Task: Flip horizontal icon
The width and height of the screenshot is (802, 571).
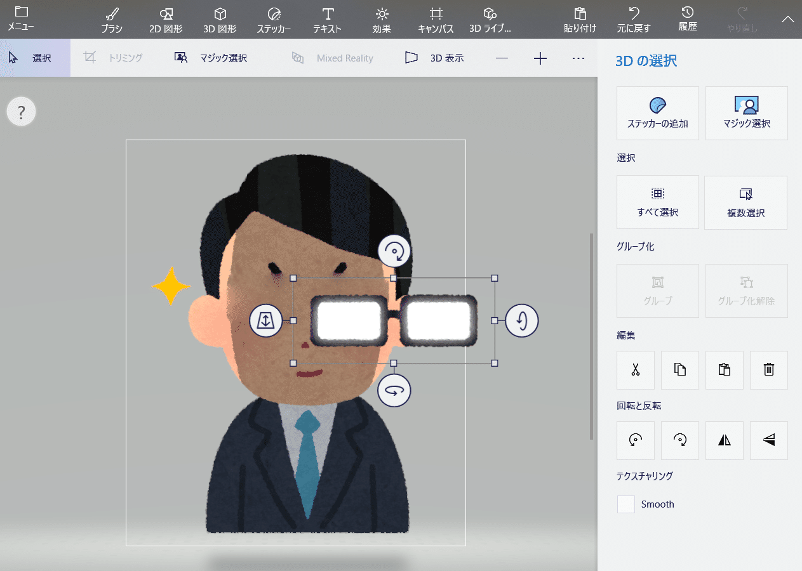Action: (x=724, y=440)
